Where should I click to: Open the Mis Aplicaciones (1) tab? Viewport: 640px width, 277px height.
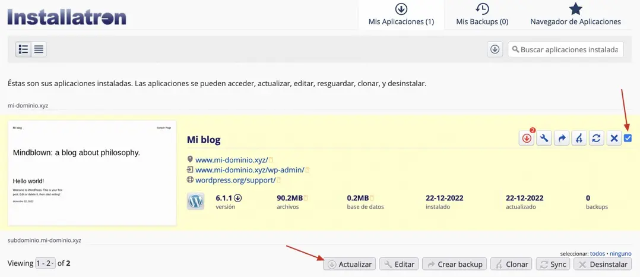(401, 15)
